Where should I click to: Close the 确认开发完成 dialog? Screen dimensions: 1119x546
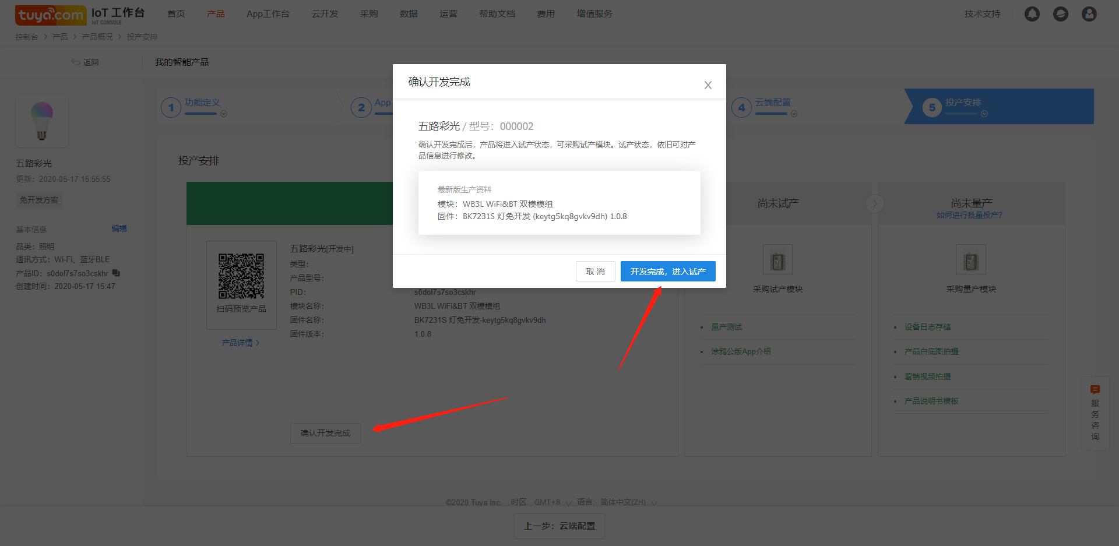708,85
